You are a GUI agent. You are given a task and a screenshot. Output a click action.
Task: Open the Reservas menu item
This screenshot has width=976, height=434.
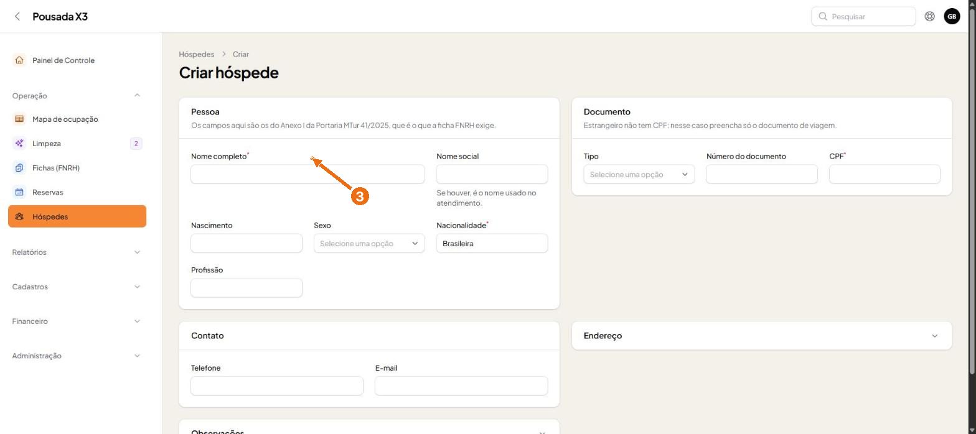77,192
